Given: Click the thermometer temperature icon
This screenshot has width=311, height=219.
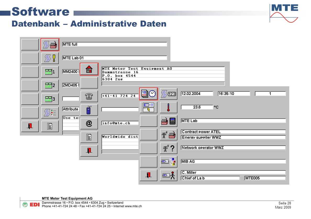Looking at the screenshot, I should (x=169, y=108).
